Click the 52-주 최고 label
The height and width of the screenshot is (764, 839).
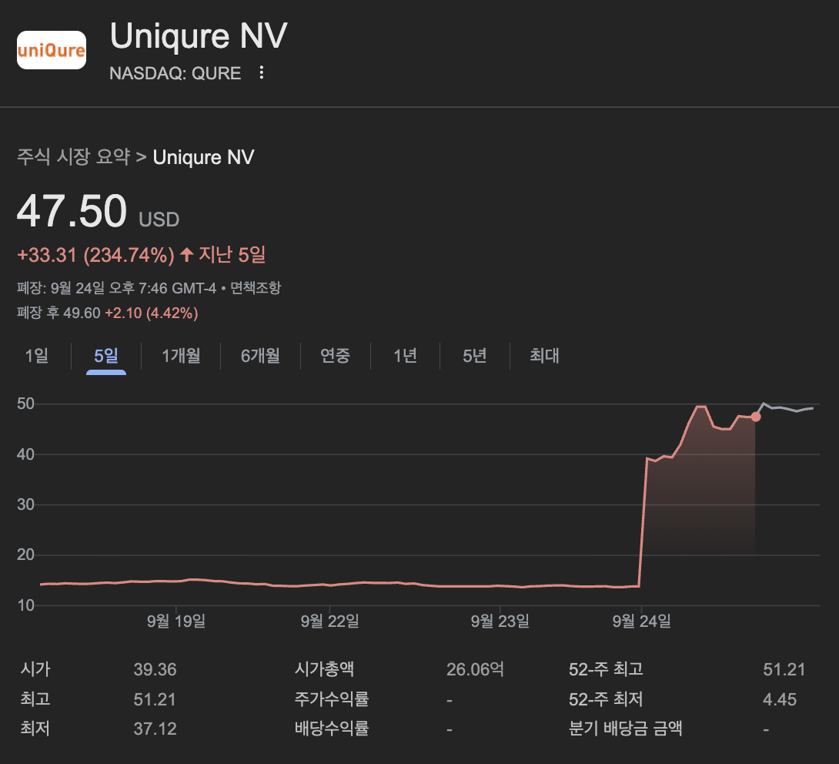point(606,669)
